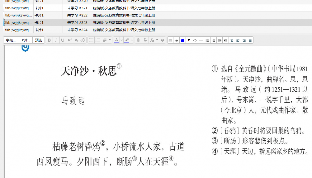Open the text color picker arrow
The image size is (312, 178).
coord(122,40)
